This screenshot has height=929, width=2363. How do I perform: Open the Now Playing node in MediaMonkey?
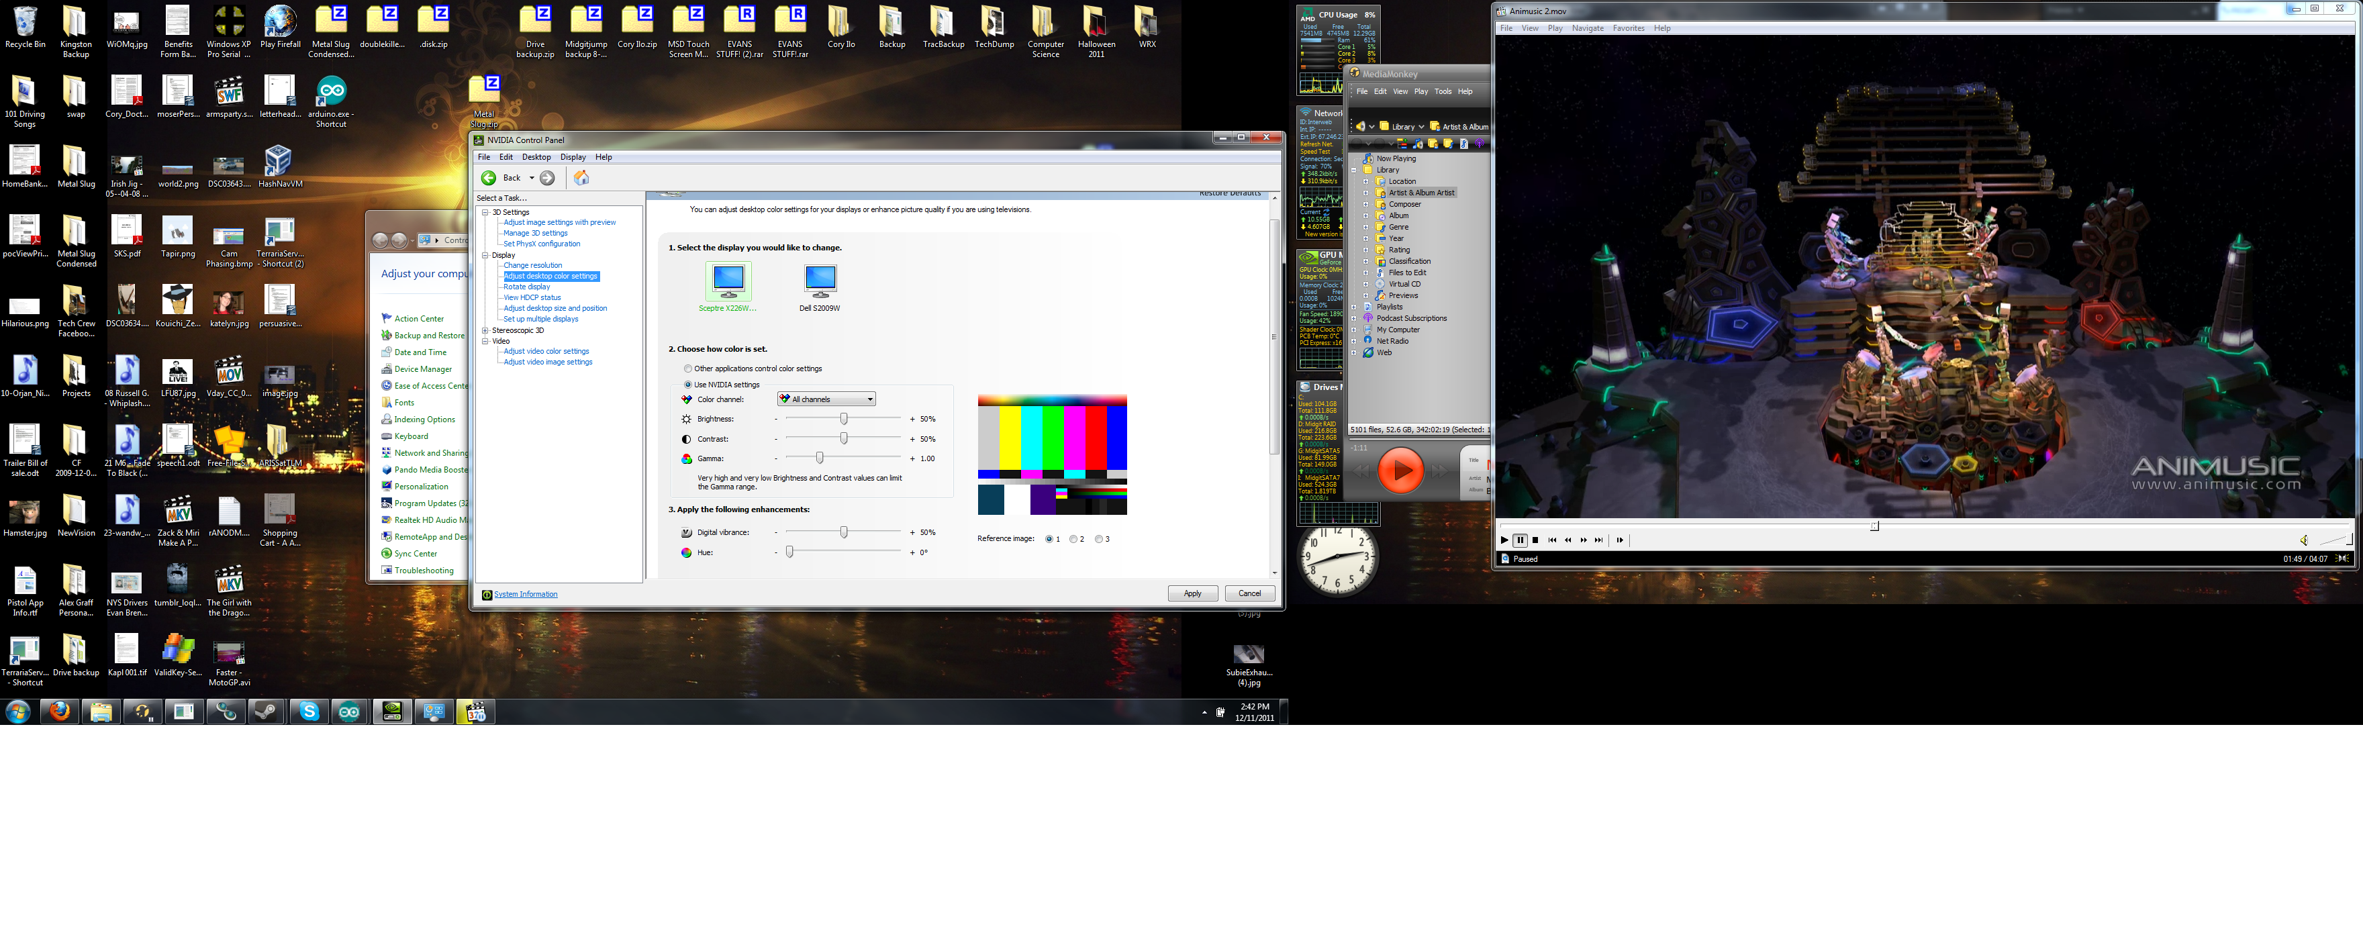pyautogui.click(x=1395, y=158)
